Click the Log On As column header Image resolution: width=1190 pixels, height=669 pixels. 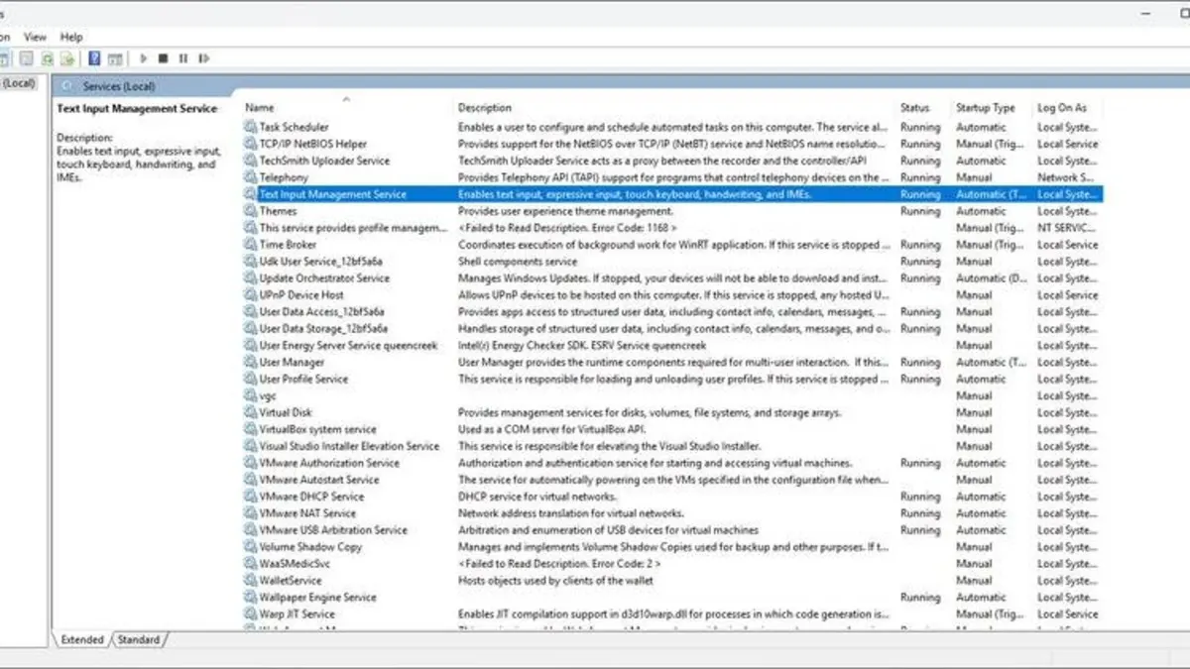point(1061,108)
